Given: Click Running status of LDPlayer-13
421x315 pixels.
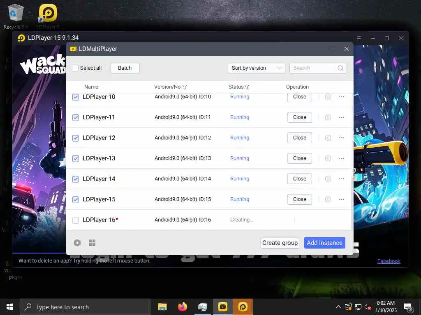Looking at the screenshot, I should (x=240, y=158).
